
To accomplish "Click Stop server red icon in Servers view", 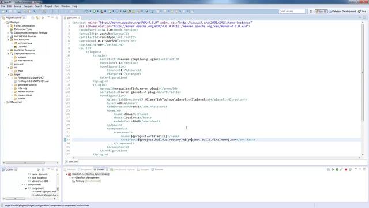I will (346, 169).
